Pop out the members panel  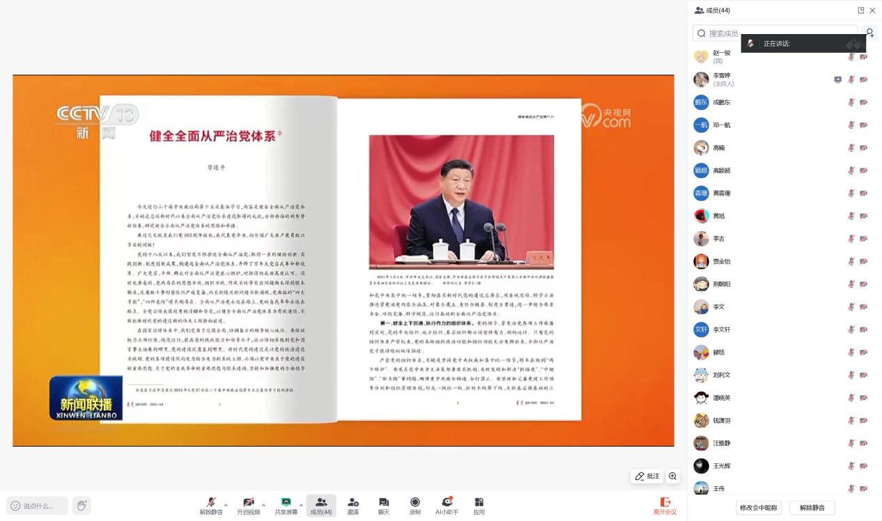860,10
